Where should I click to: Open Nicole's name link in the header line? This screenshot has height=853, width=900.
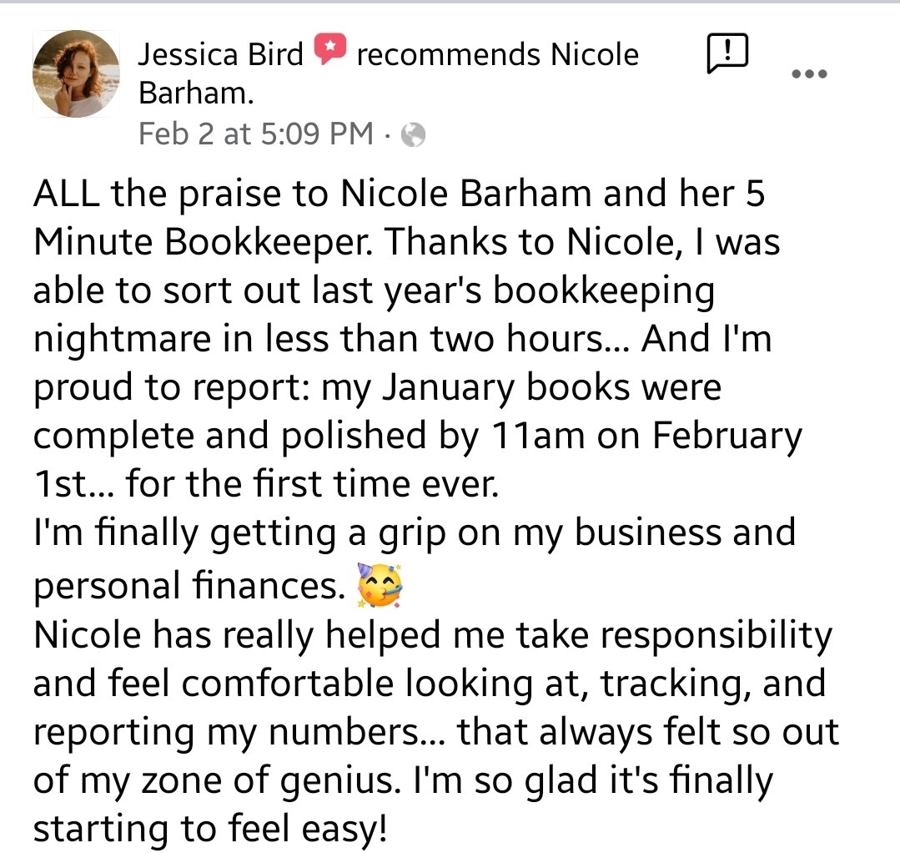595,54
